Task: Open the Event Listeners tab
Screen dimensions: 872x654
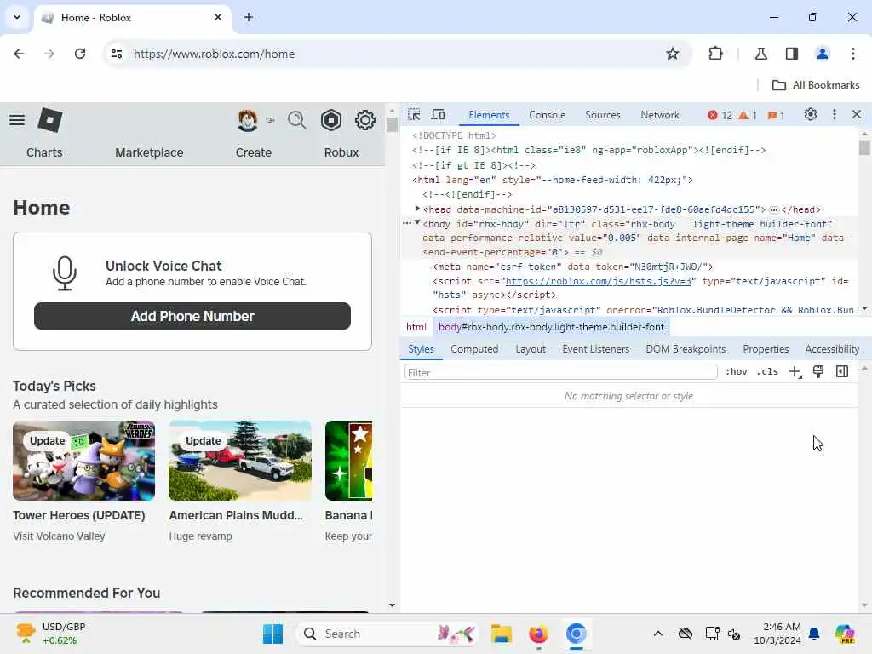Action: coord(595,349)
